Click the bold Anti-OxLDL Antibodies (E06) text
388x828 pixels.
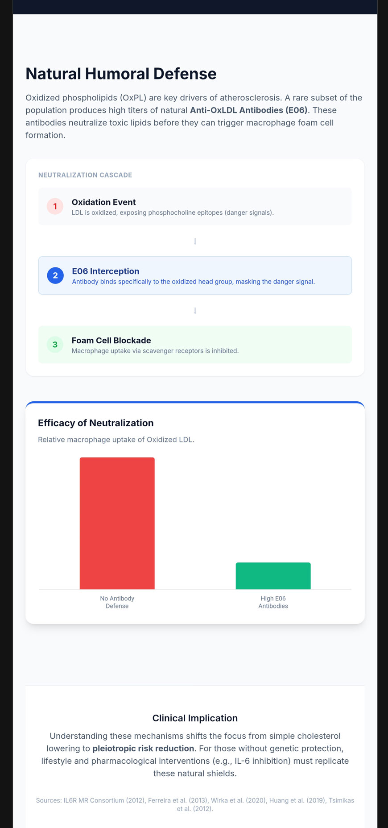[248, 110]
